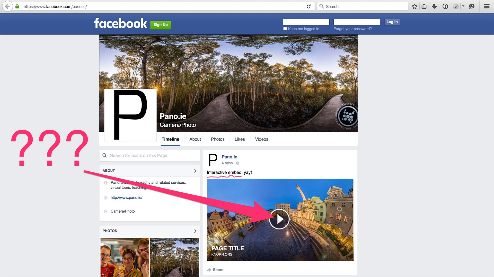The height and width of the screenshot is (277, 494).
Task: Open the Pano.ie author link on the post
Action: tap(230, 157)
